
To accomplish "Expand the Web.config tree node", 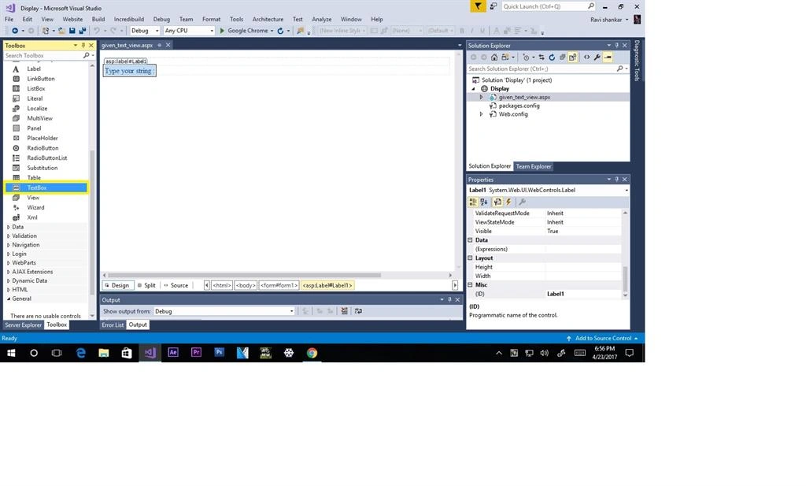I will pyautogui.click(x=481, y=114).
